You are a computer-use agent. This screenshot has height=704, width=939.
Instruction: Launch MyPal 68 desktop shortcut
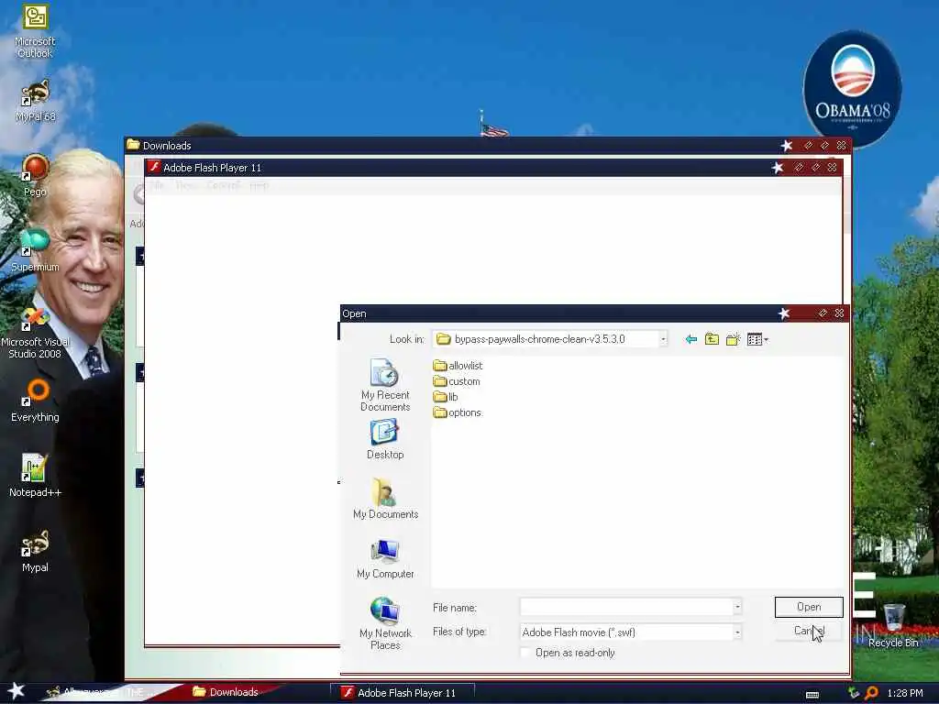(x=35, y=101)
